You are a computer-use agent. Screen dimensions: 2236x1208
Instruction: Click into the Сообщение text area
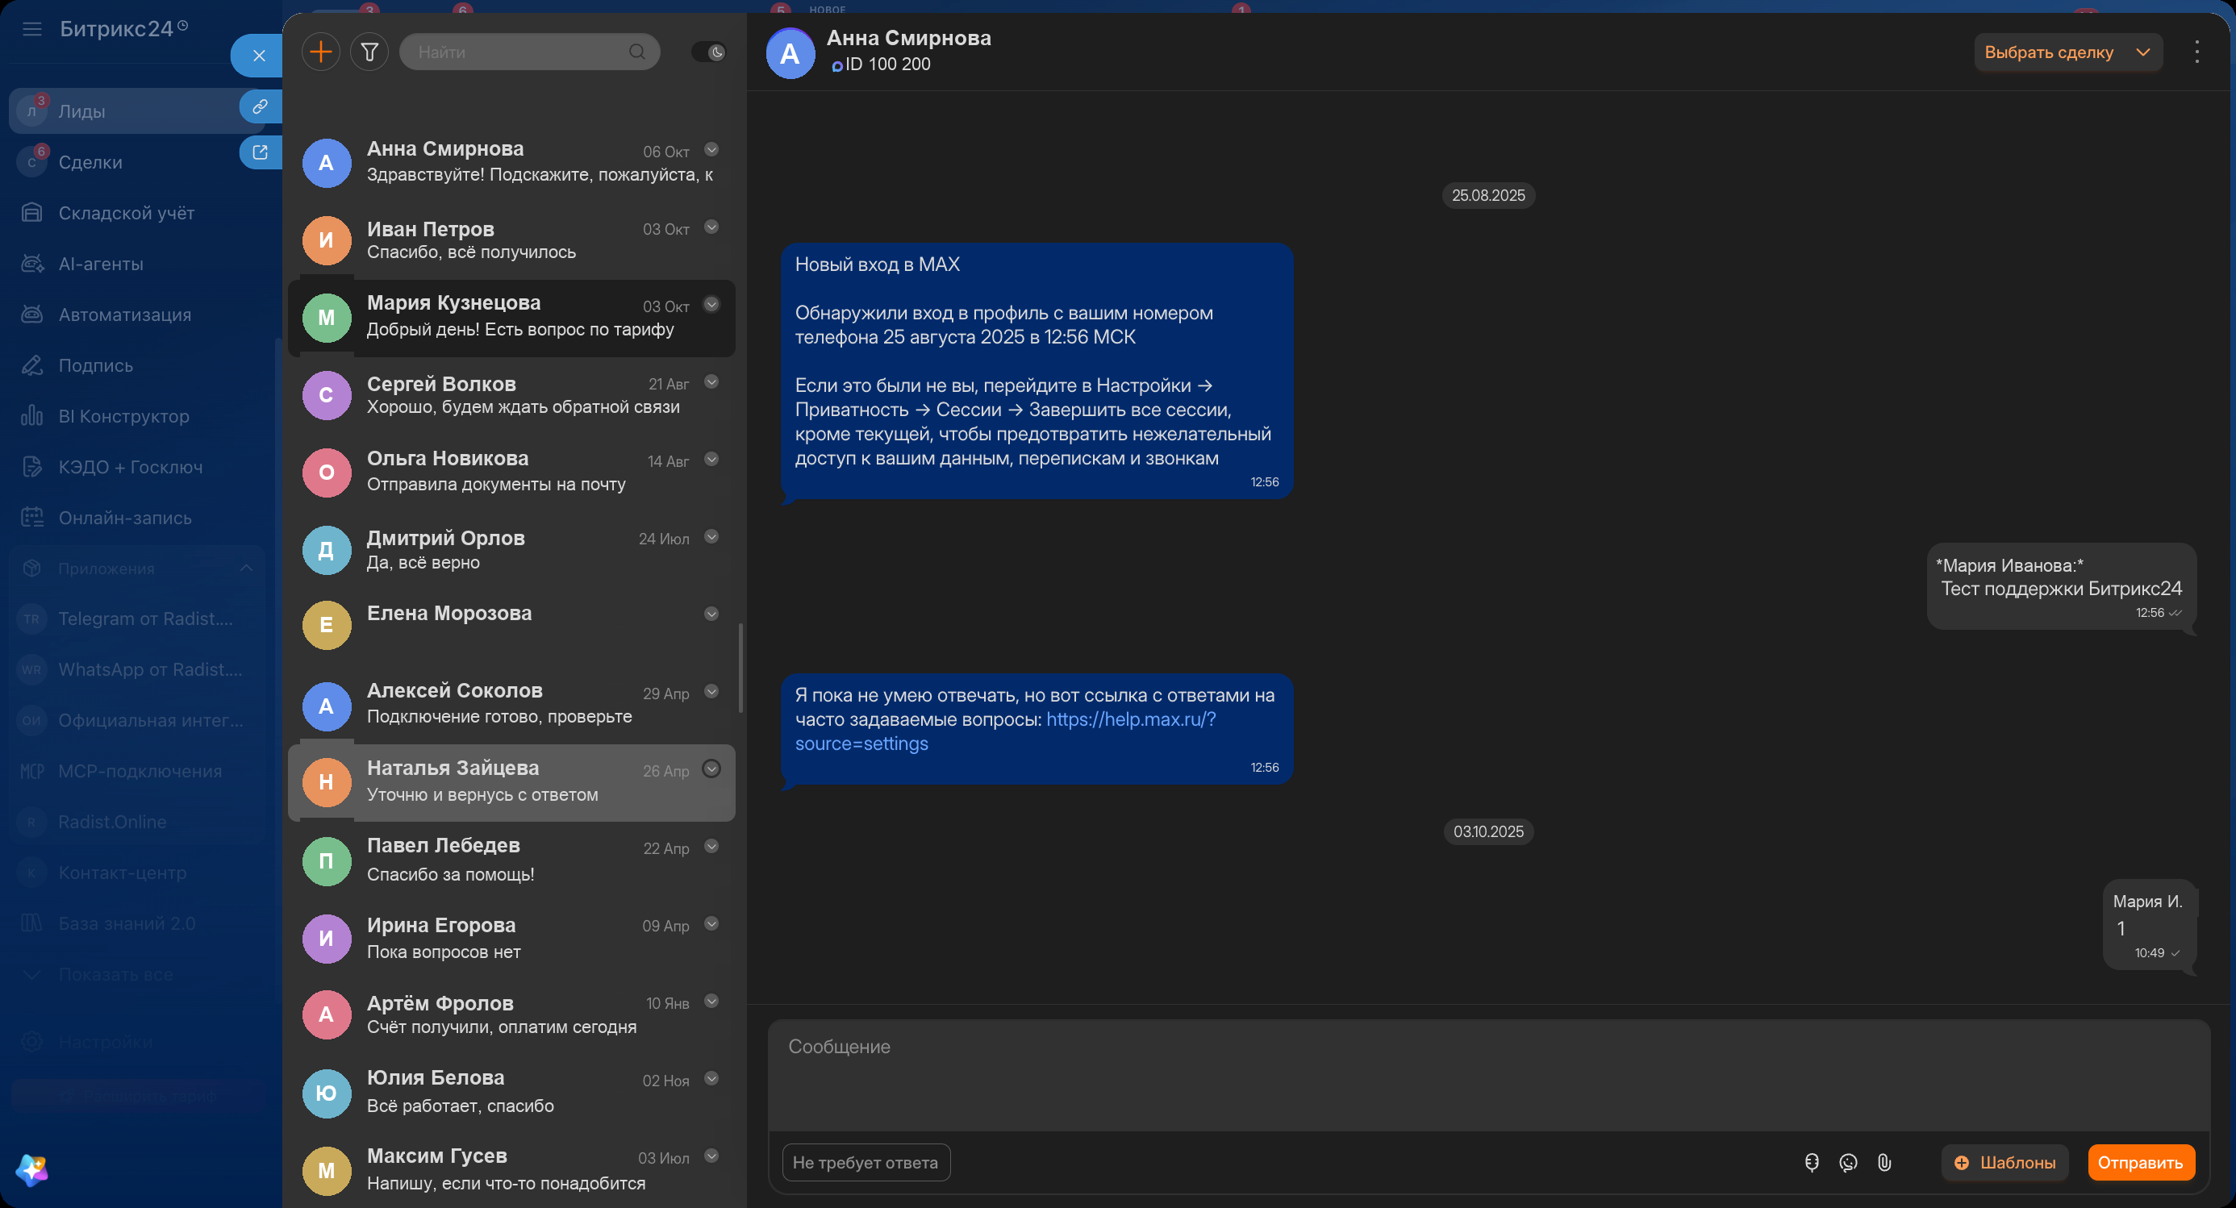point(1488,1074)
